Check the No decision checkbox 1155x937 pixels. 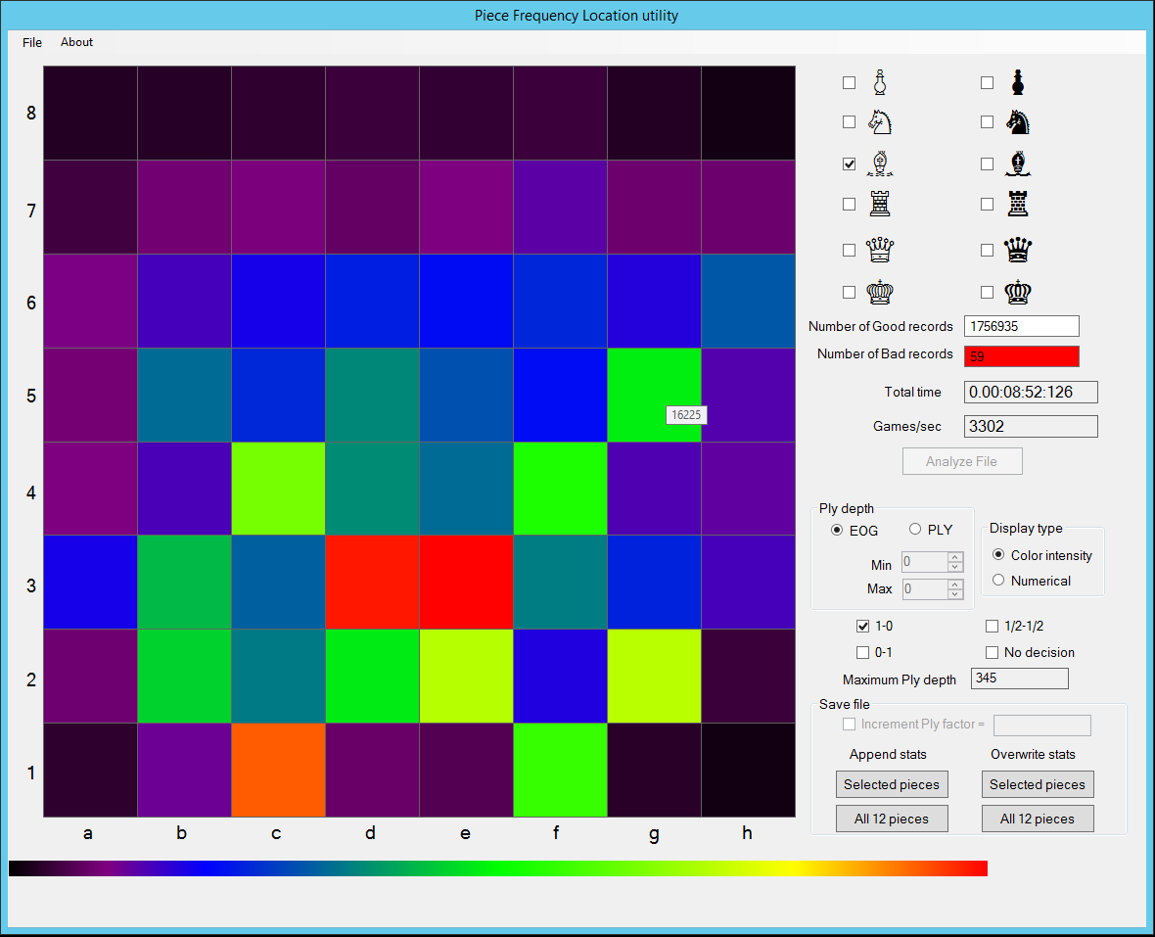coord(993,653)
